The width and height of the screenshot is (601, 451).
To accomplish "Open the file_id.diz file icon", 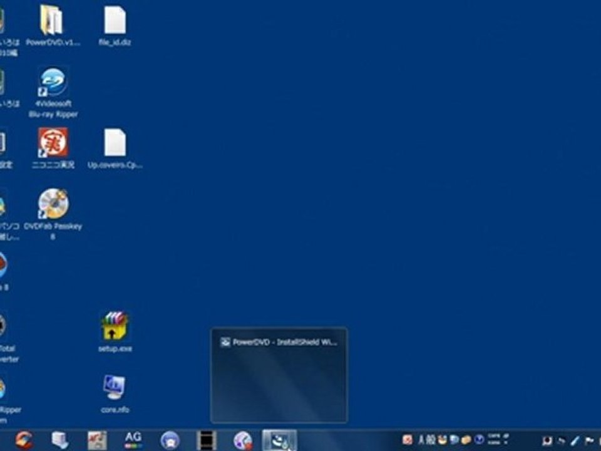I will pyautogui.click(x=115, y=25).
